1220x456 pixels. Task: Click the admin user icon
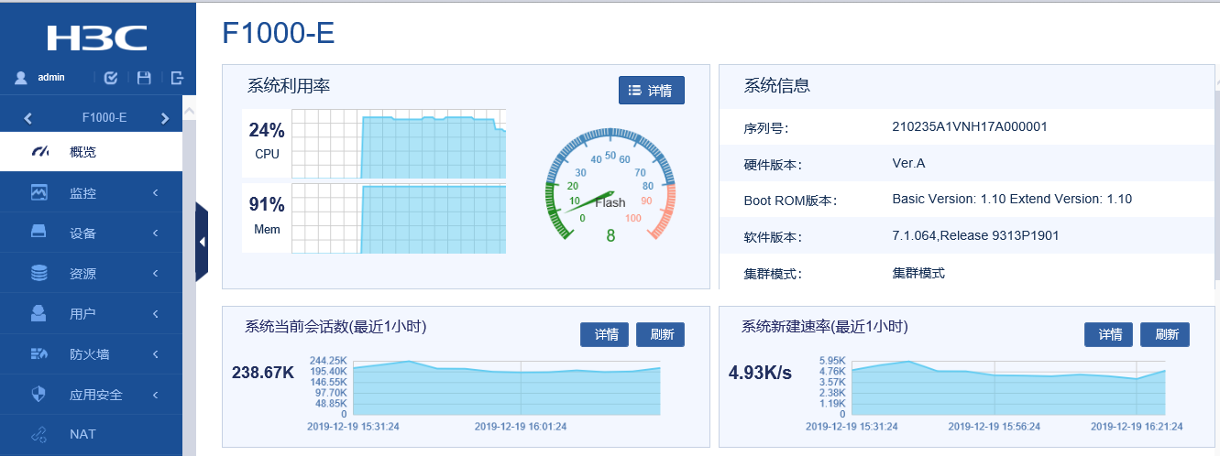[21, 78]
